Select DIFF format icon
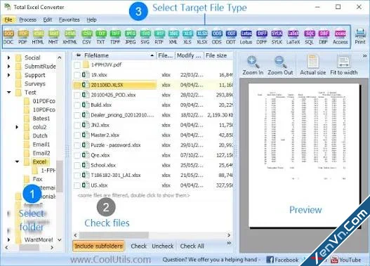This screenshot has width=370, height=266. pyautogui.click(x=261, y=37)
